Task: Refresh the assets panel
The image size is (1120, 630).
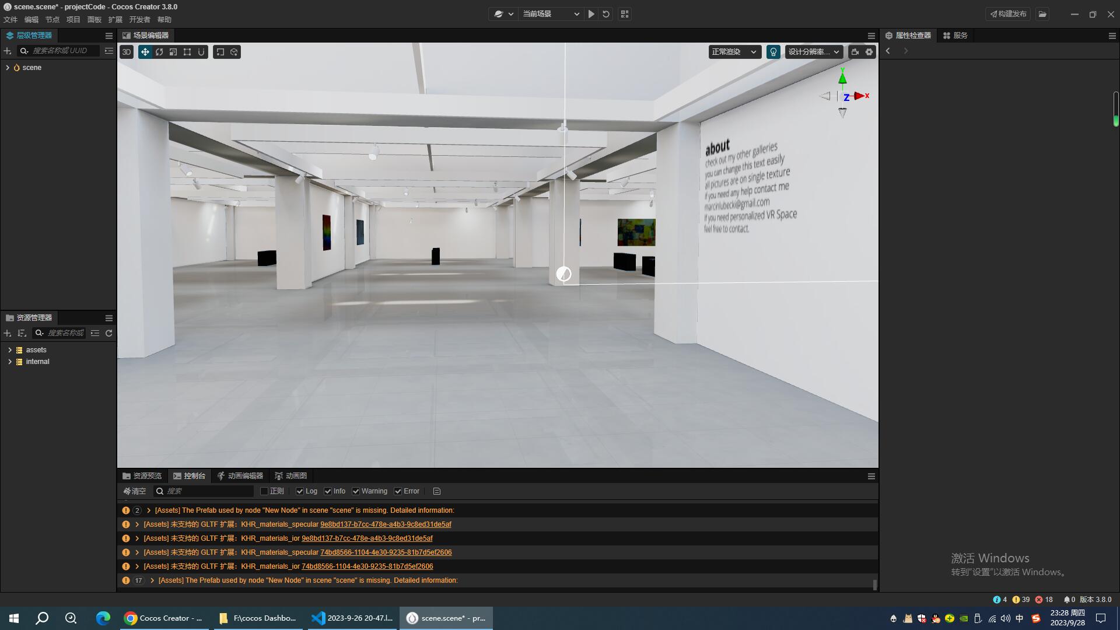Action: (108, 333)
